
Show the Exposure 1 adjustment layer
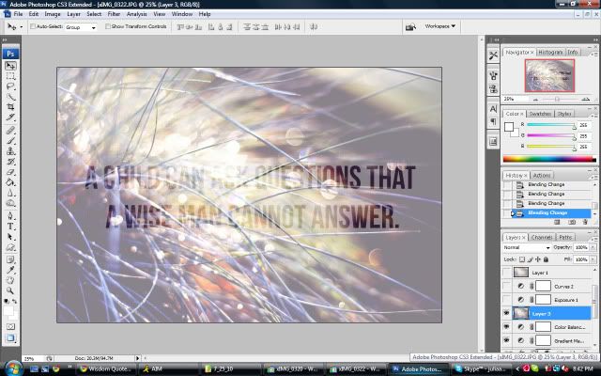click(x=507, y=300)
